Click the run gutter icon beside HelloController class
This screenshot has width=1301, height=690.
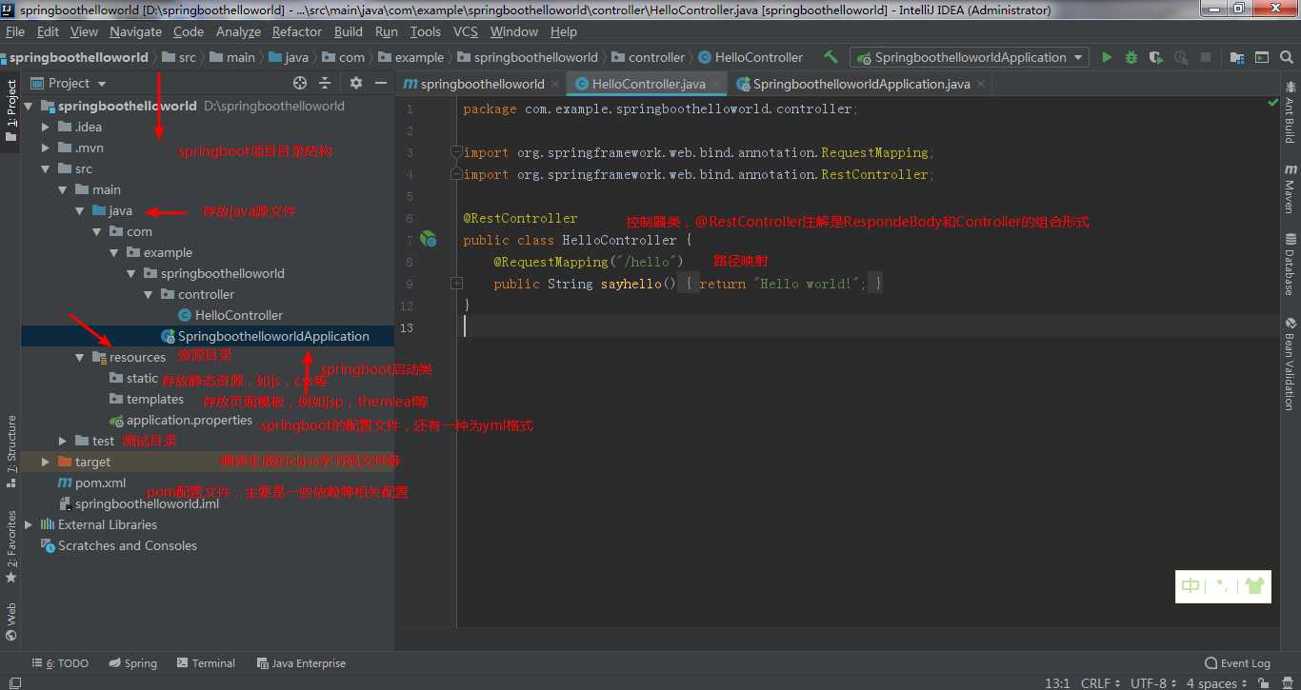[x=429, y=240]
